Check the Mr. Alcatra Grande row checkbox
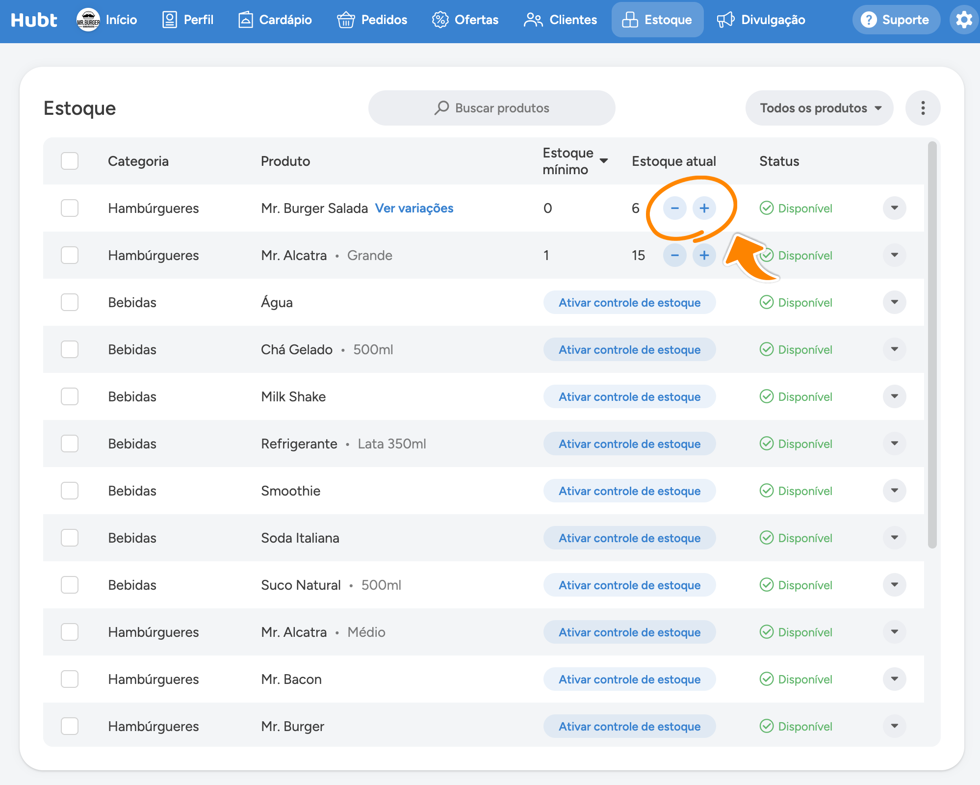 tap(70, 255)
